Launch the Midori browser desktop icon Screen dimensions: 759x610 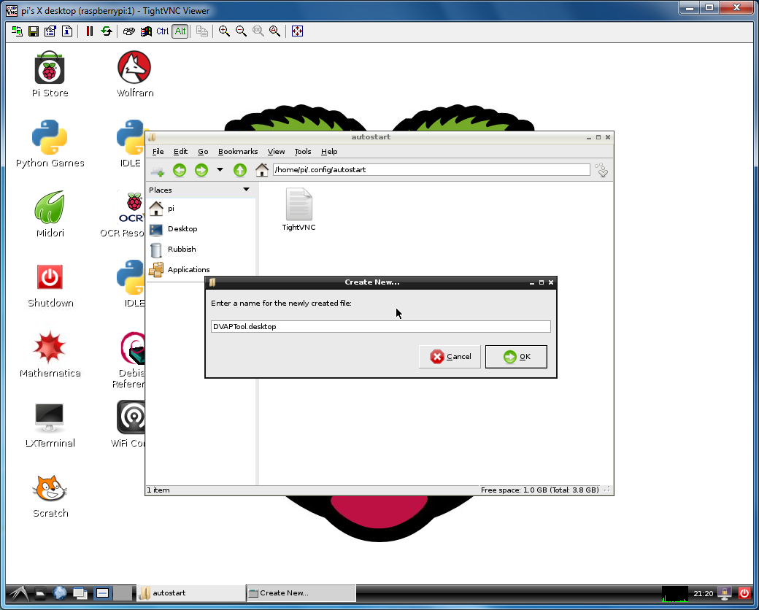pyautogui.click(x=50, y=214)
